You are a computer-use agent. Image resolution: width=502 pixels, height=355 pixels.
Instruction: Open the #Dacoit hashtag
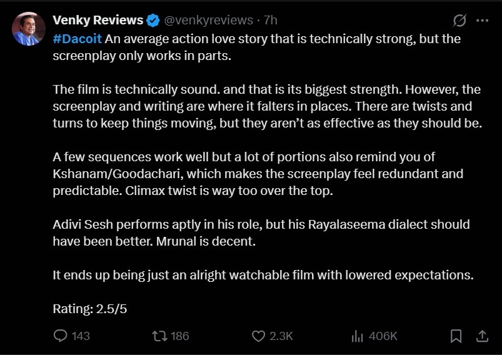[77, 39]
